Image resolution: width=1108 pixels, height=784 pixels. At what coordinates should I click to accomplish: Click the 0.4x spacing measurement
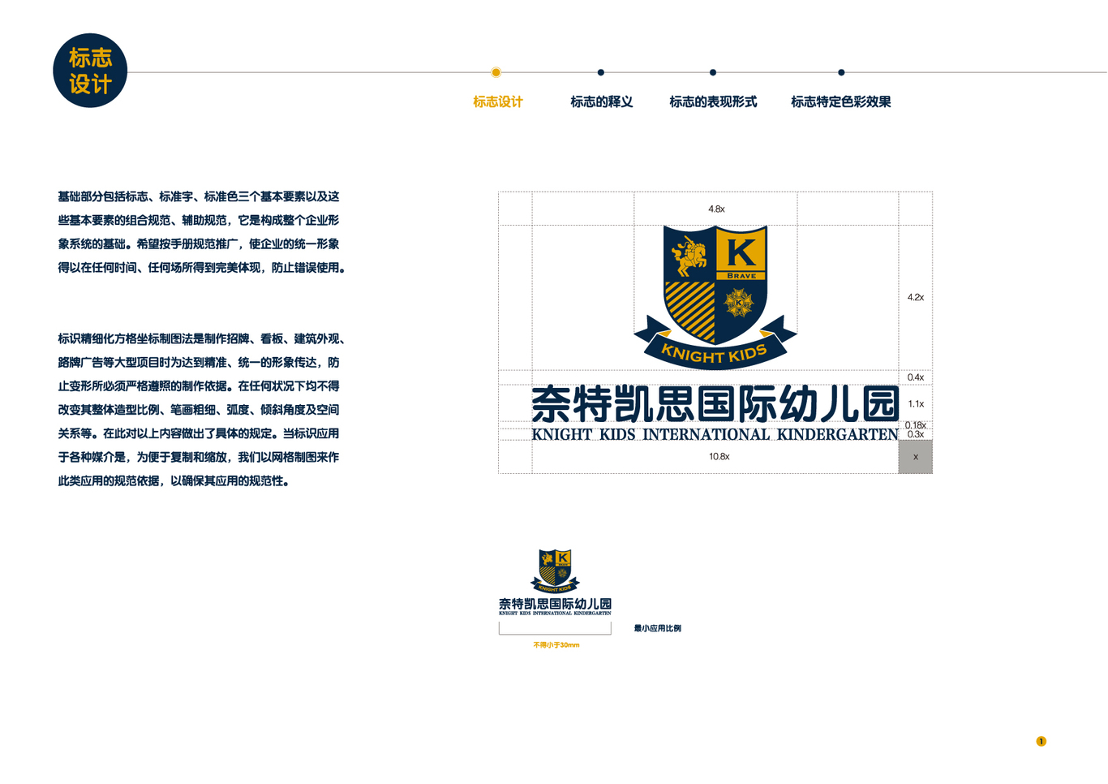[916, 377]
